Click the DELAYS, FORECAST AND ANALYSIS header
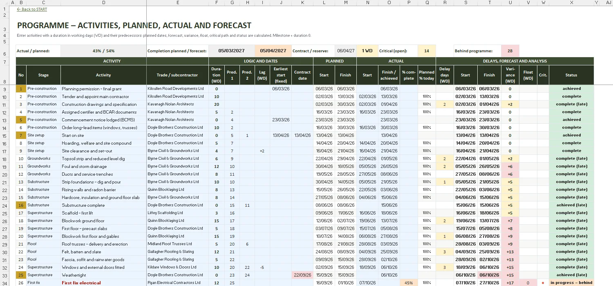This screenshot has width=613, height=286. (x=515, y=61)
